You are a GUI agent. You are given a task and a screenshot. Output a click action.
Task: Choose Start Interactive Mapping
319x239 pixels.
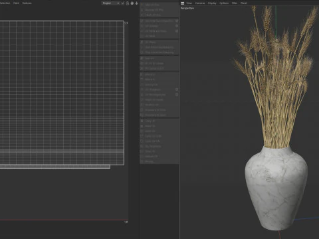[159, 47]
